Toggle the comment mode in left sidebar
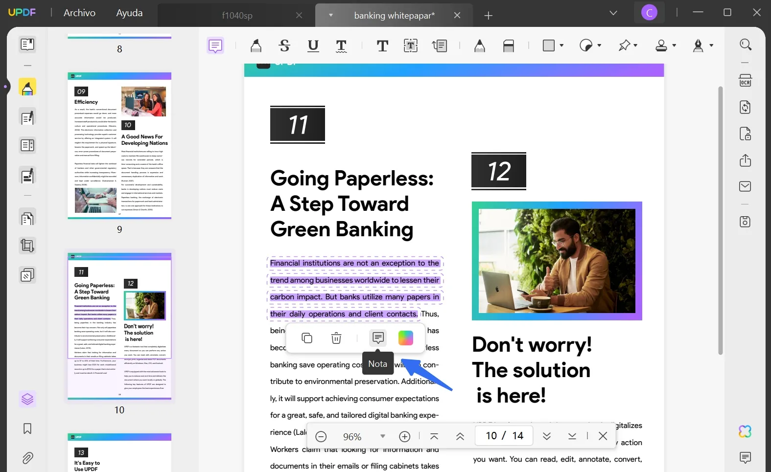The image size is (771, 472). coord(27,88)
